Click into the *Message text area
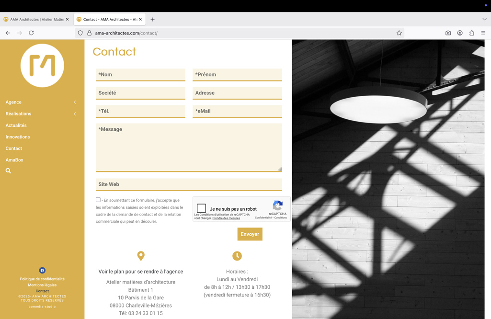The image size is (491, 319). [x=189, y=148]
